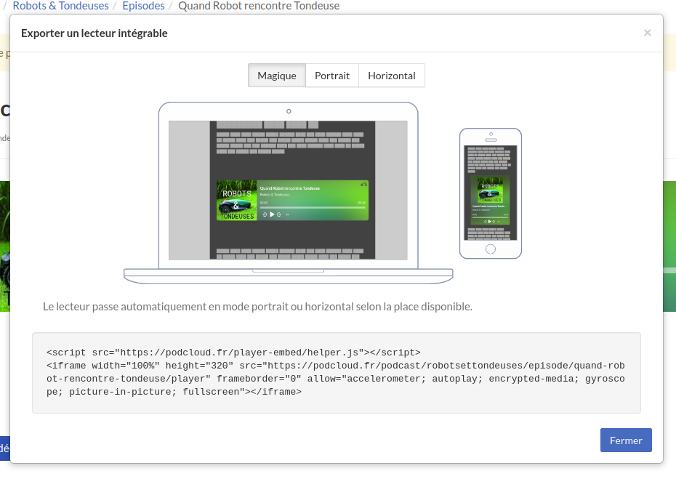Click the cloud icon in the laptop player preview
Image resolution: width=676 pixels, height=479 pixels.
(363, 185)
